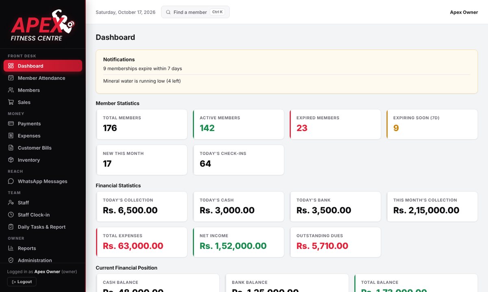Click the Outstanding Dues card

tap(335, 243)
